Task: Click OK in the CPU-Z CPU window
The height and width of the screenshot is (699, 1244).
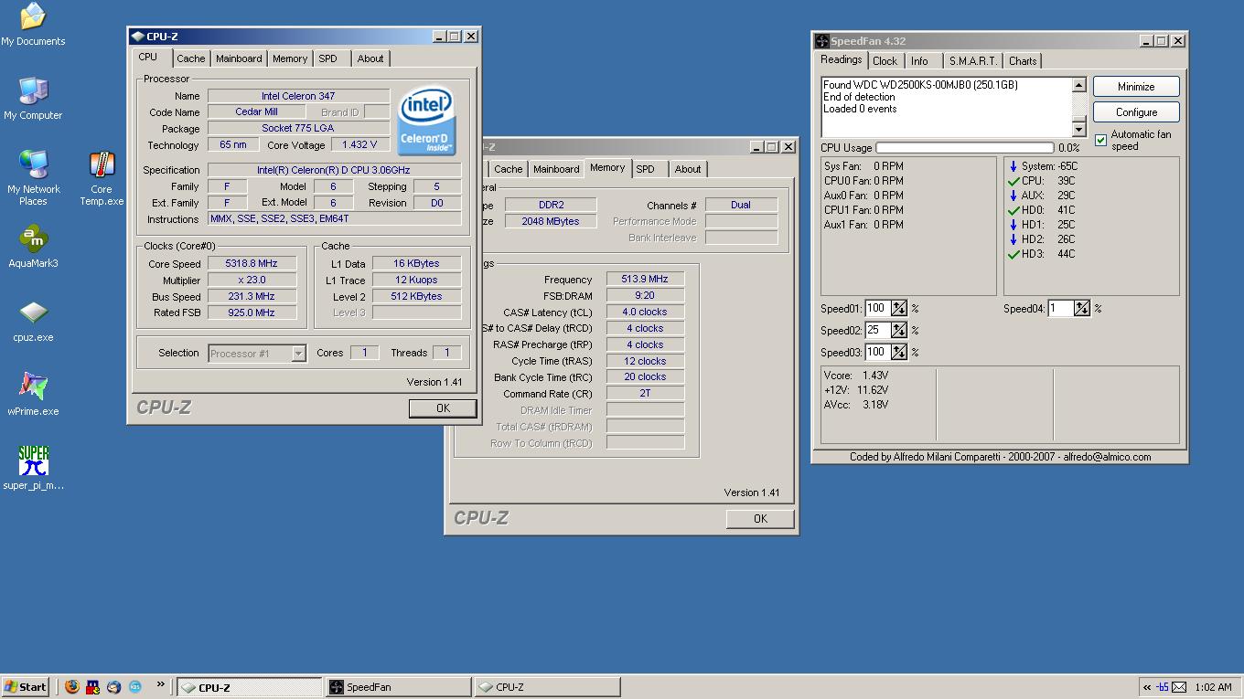Action: pyautogui.click(x=443, y=408)
